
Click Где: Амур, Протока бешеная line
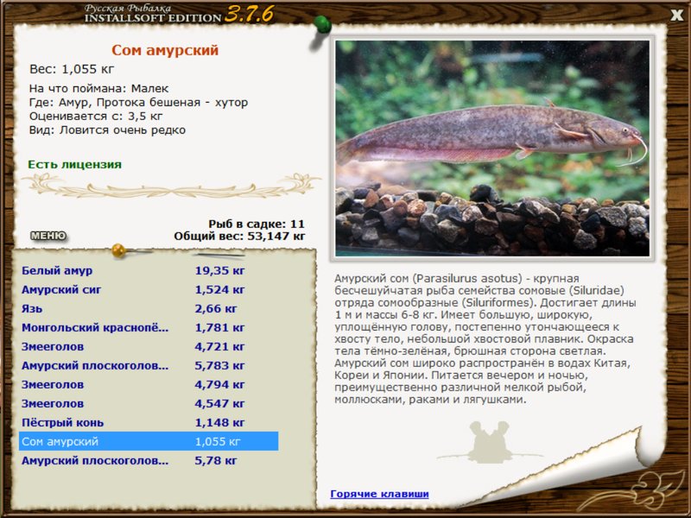click(138, 102)
